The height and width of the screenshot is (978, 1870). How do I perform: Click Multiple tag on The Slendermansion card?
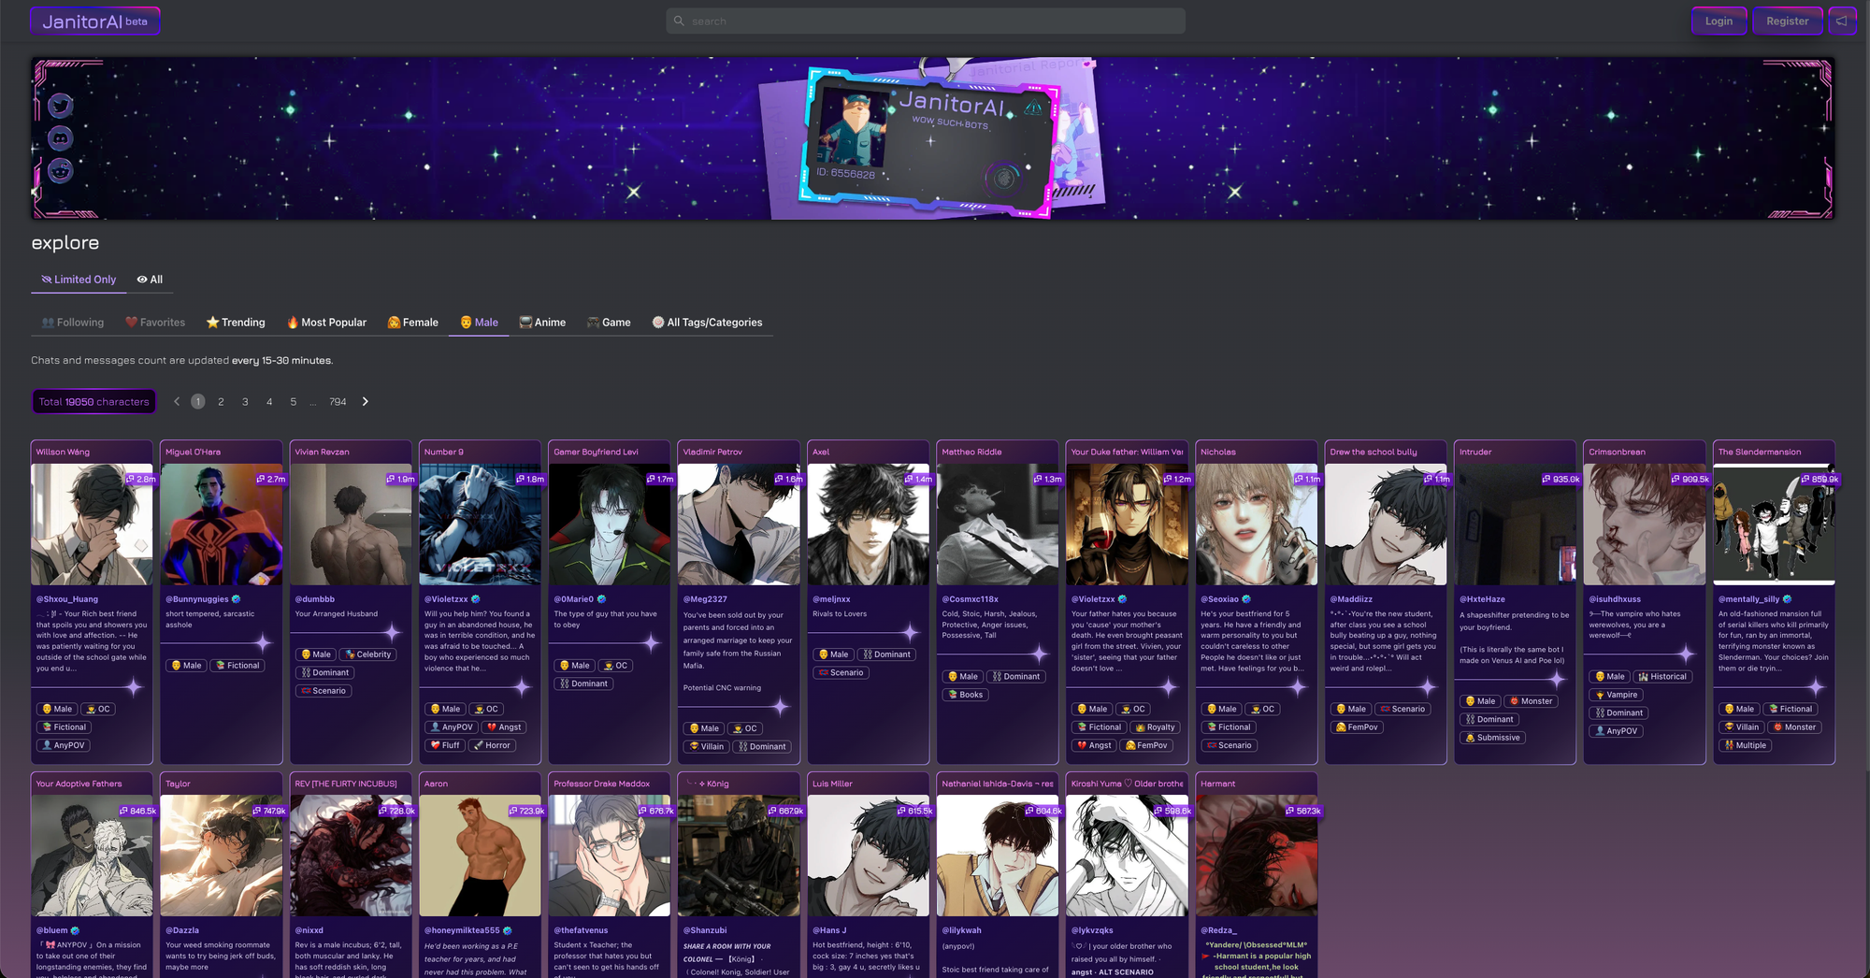pos(1746,745)
